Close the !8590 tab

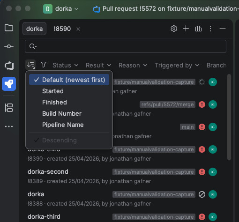(78, 29)
